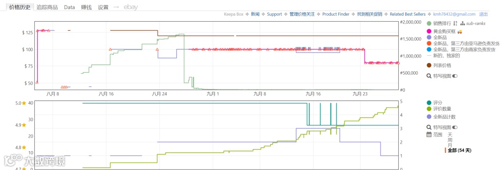Toggle the 列表价格 brown legend dot
The image size is (502, 170).
point(429,65)
